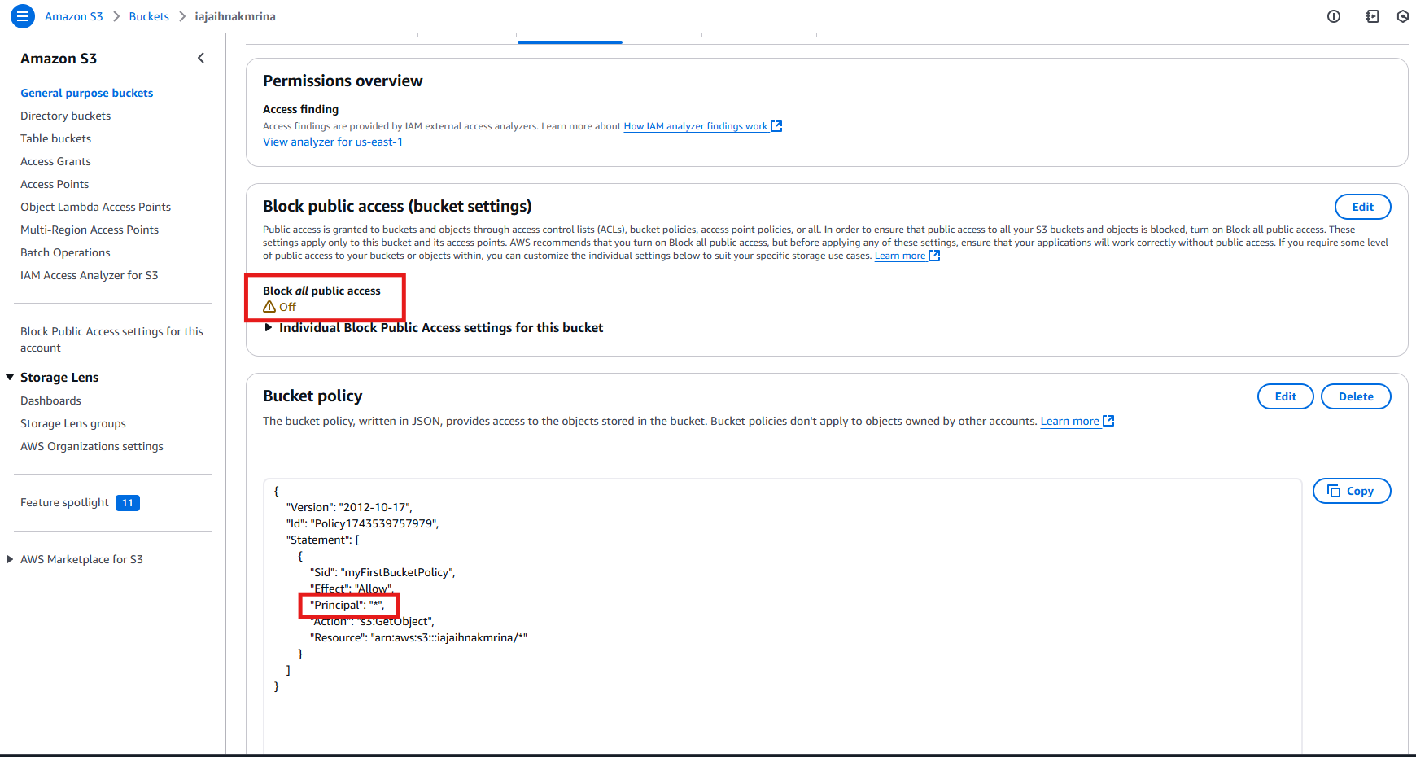Open Batch Operations
This screenshot has width=1416, height=757.
point(65,252)
